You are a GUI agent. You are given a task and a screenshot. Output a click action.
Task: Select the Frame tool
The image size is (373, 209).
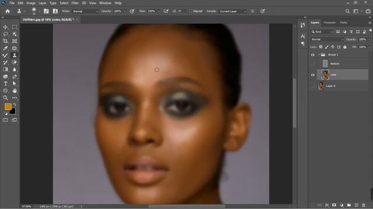pos(15,41)
